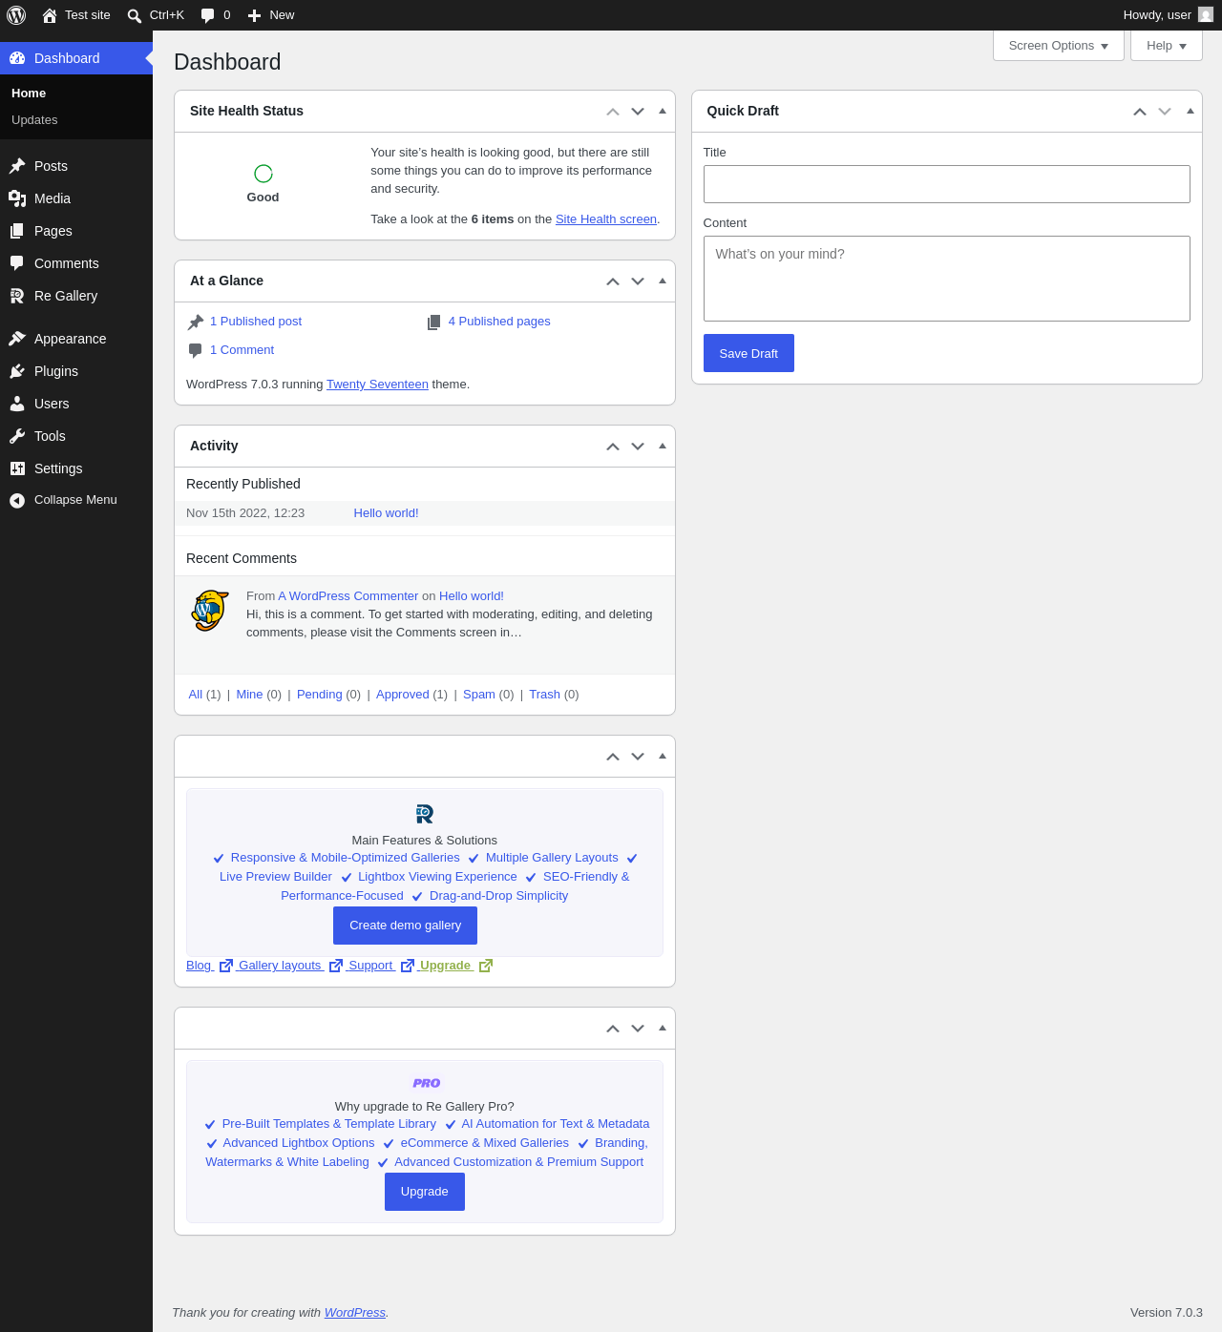The image size is (1222, 1332).
Task: Click the external-link icon after Gallery layouts
Action: pos(336,966)
